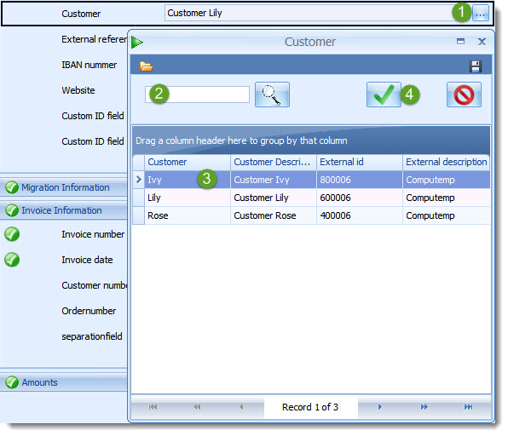Click the Customer Ivy description cell

click(x=274, y=180)
